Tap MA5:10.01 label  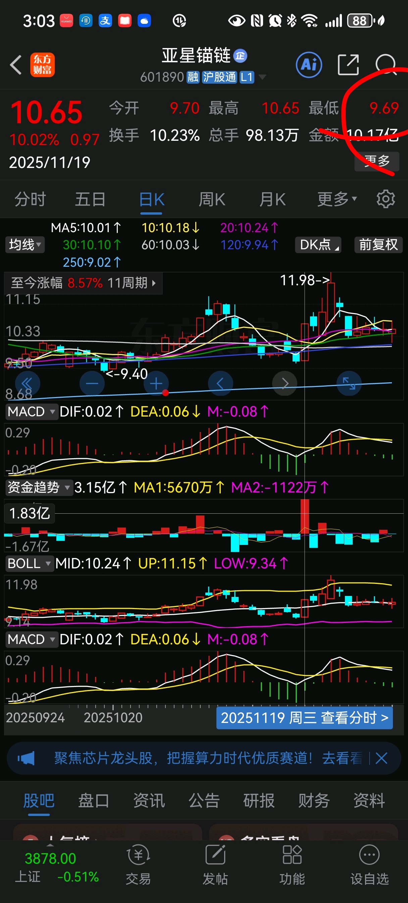click(x=86, y=228)
